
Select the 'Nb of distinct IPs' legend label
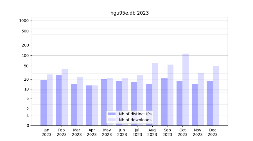pos(135,114)
